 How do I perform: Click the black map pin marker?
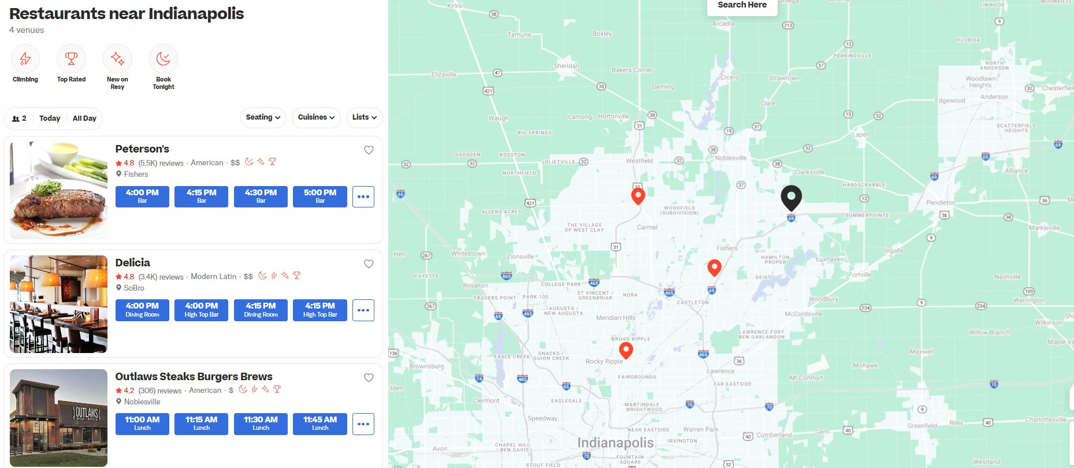[791, 198]
